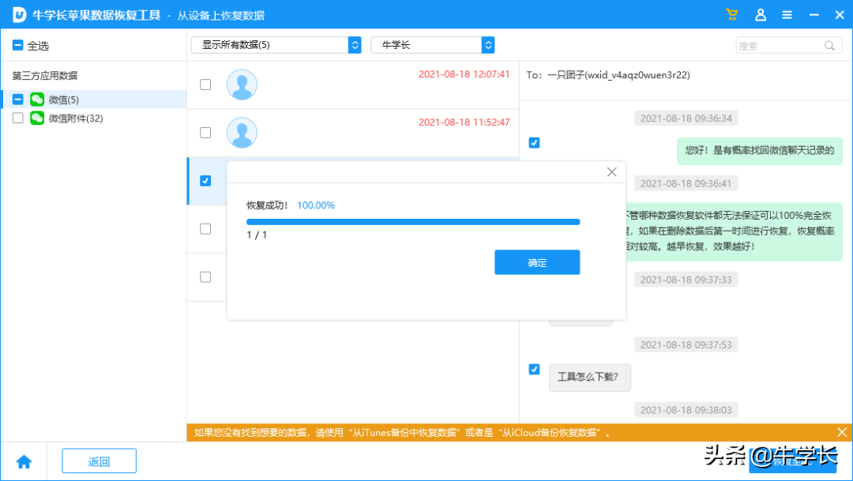Uncheck the 工具怎么下载 message checkbox
The height and width of the screenshot is (481, 853).
(534, 369)
